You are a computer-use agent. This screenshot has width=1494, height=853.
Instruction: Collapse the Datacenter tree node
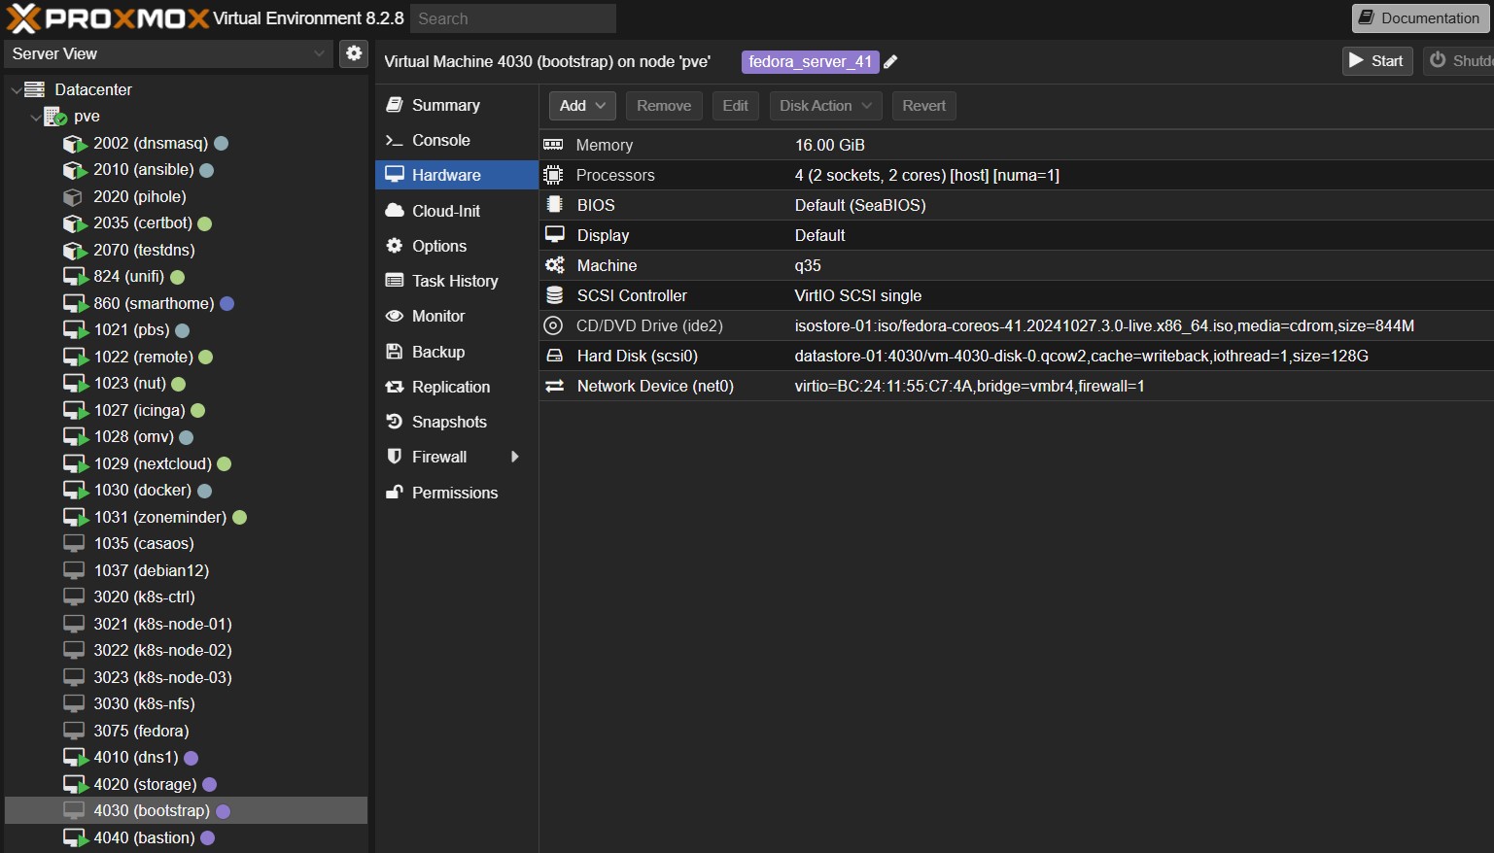coord(17,89)
